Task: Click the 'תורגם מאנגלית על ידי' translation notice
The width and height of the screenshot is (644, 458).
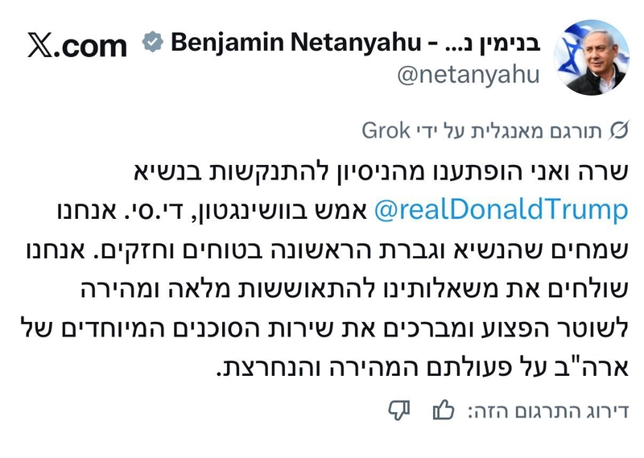Action: 514,130
